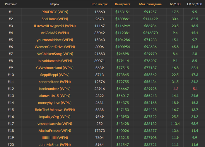
Task: Sort by EV bb/100 column header
Action: pyautogui.click(x=194, y=4)
